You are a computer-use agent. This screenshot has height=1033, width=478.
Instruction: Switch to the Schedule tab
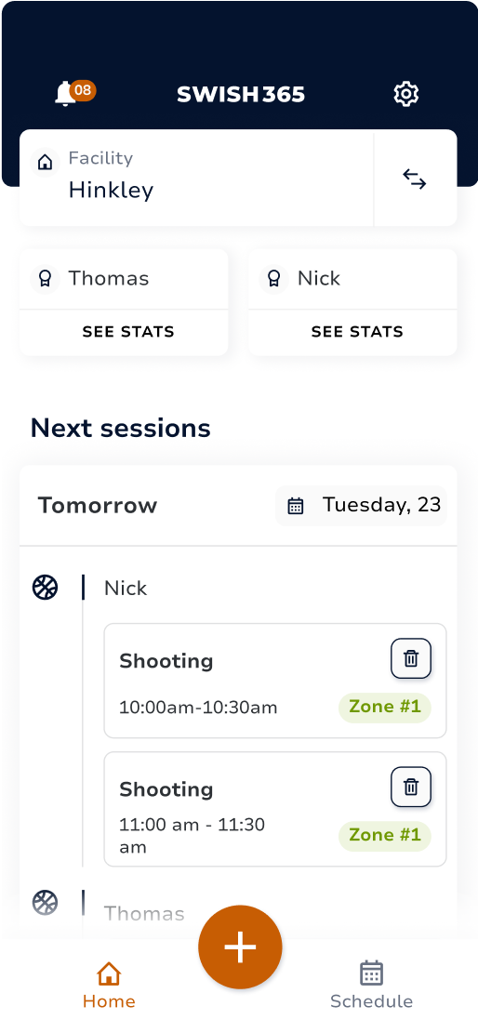[371, 986]
